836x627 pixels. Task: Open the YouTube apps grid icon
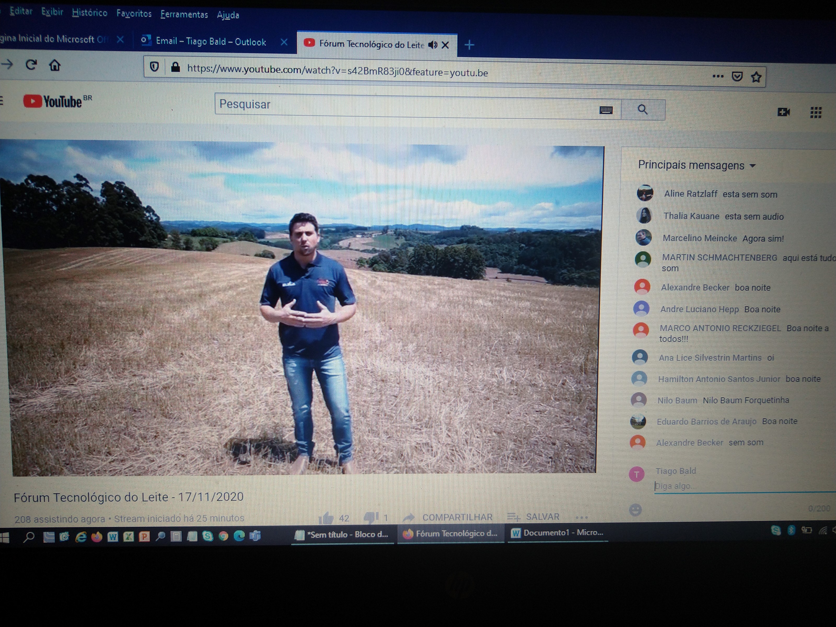[x=816, y=112]
